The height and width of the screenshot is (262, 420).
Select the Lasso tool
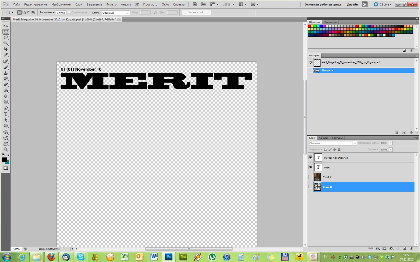tap(6, 37)
